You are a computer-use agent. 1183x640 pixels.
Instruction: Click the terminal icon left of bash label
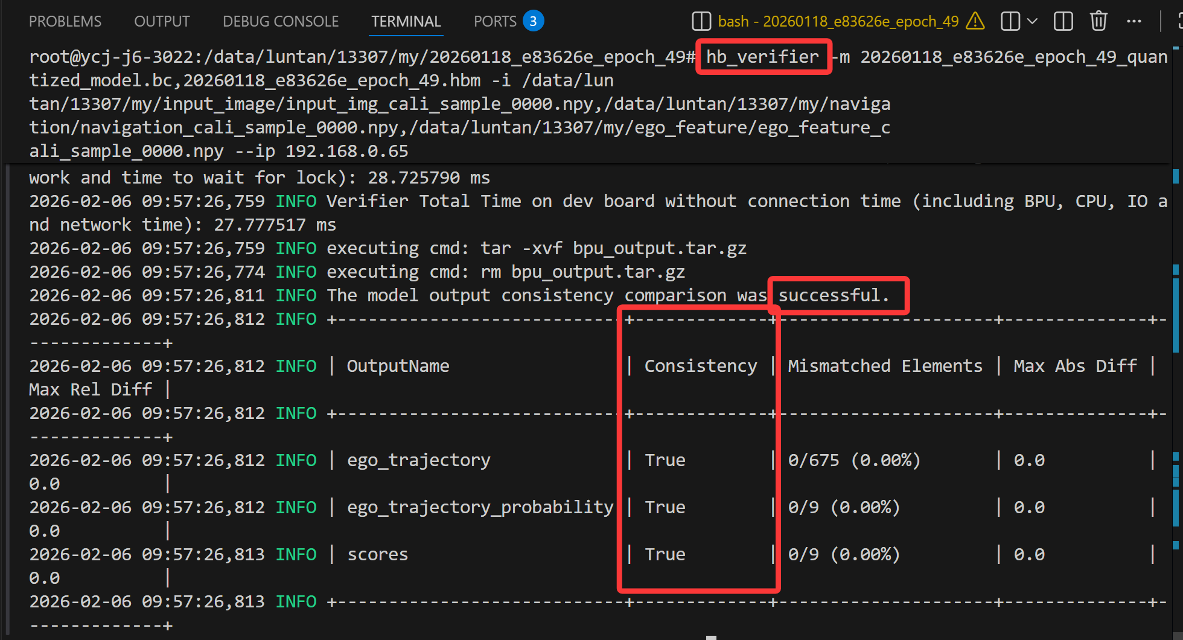click(x=701, y=22)
